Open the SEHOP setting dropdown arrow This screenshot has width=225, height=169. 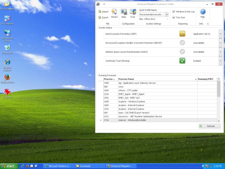click(x=220, y=43)
